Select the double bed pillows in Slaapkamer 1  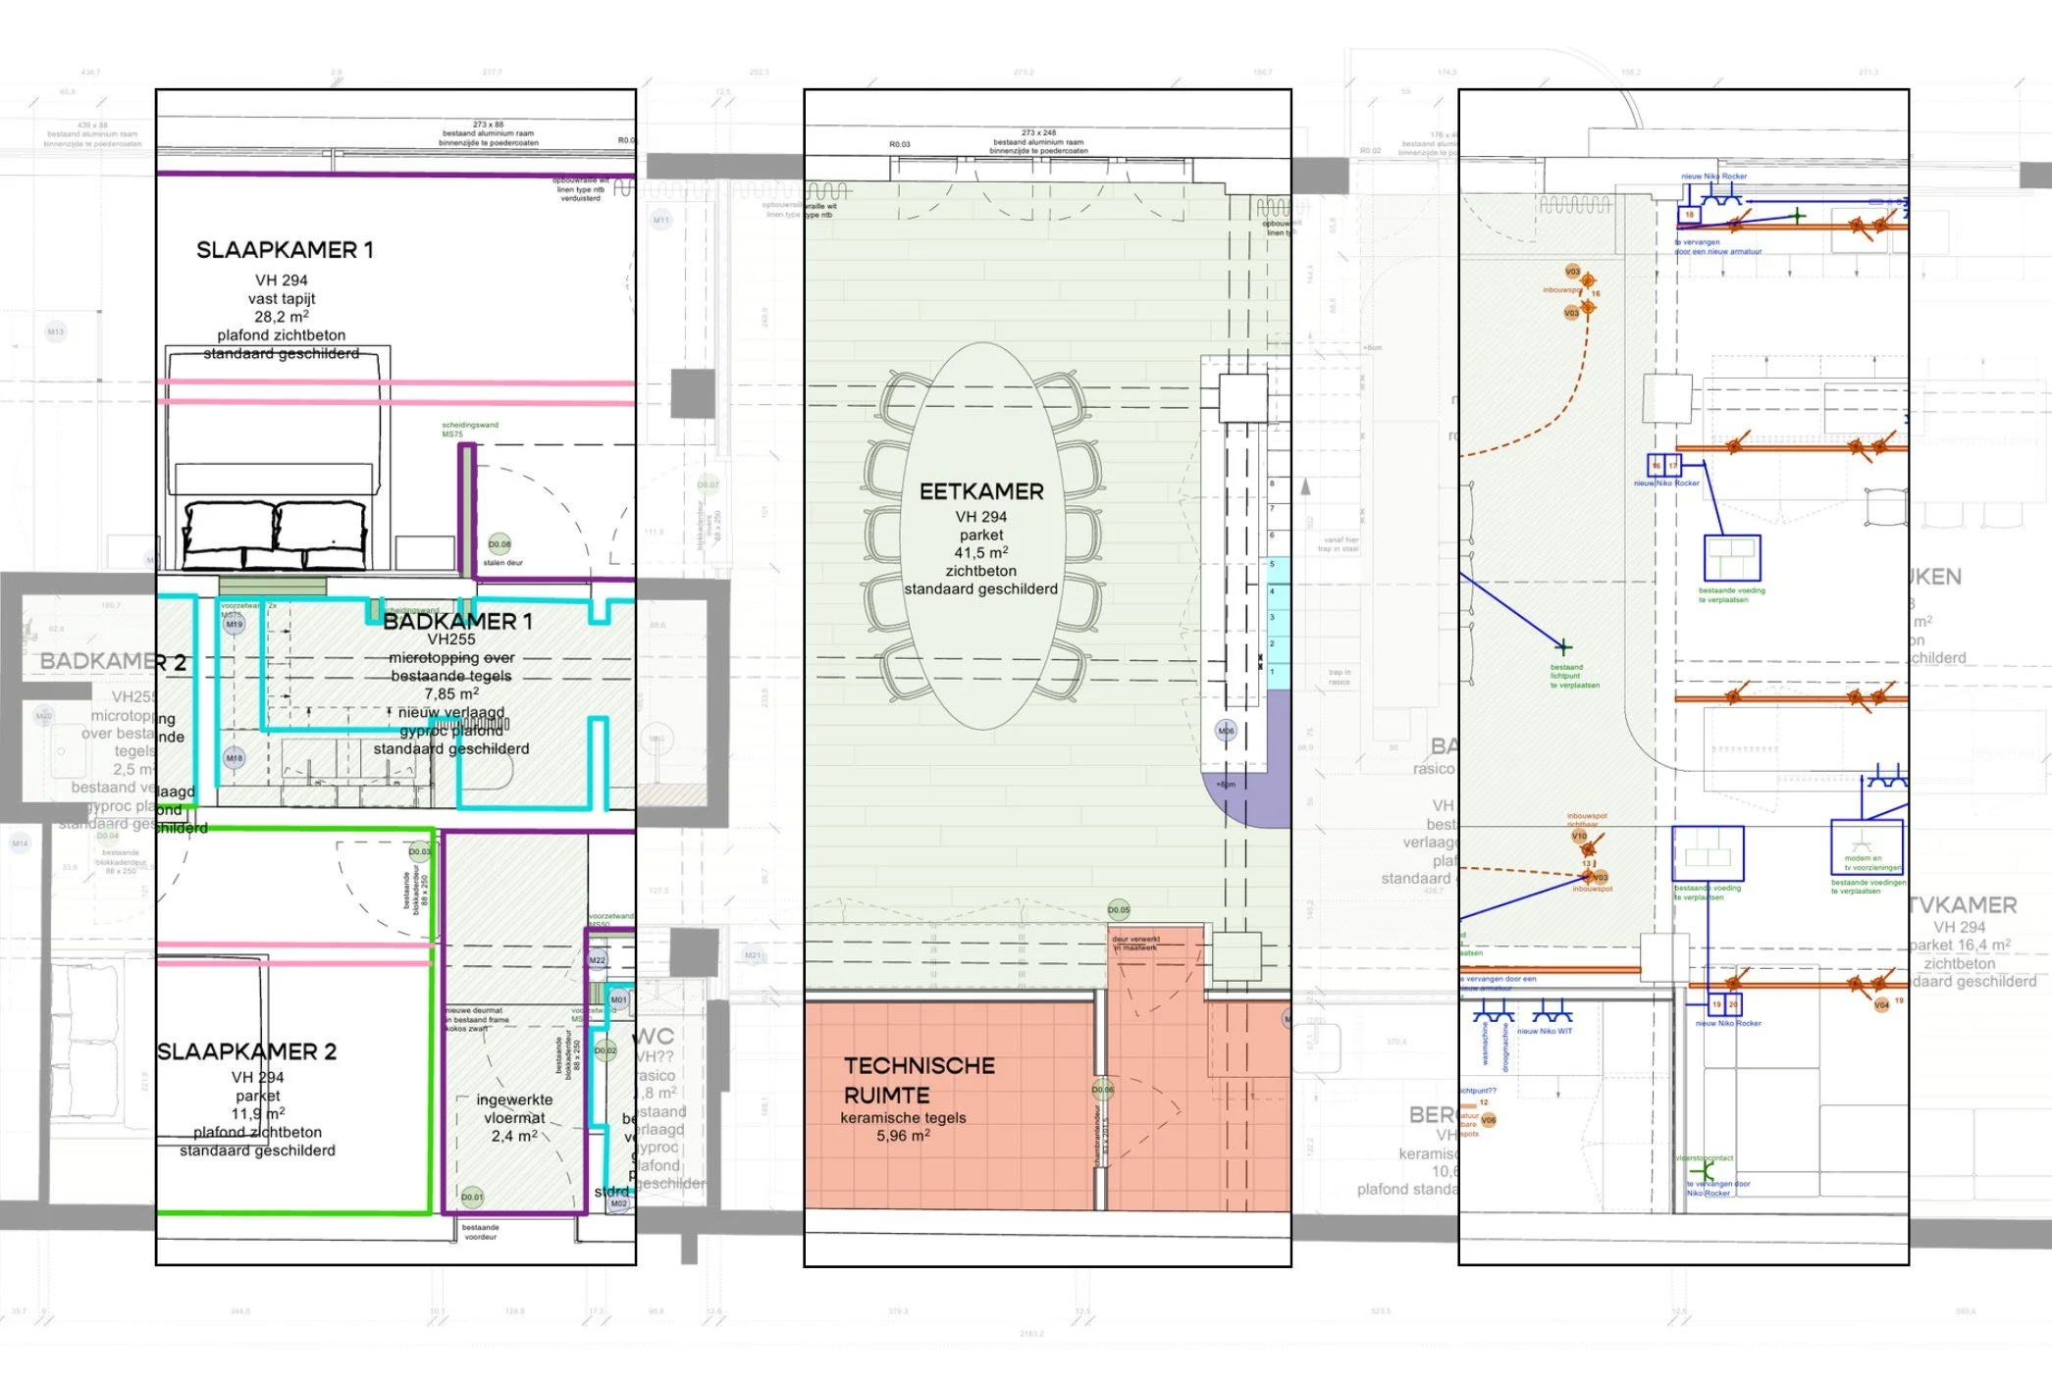tap(276, 534)
